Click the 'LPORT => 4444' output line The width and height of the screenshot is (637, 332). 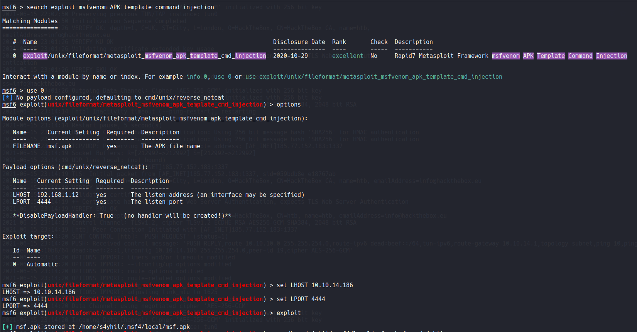[25, 306]
